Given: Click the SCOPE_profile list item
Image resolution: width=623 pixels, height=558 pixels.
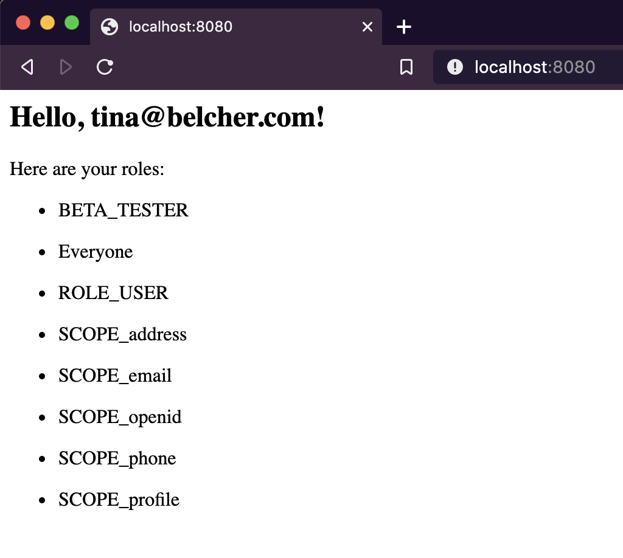Looking at the screenshot, I should click(x=119, y=500).
